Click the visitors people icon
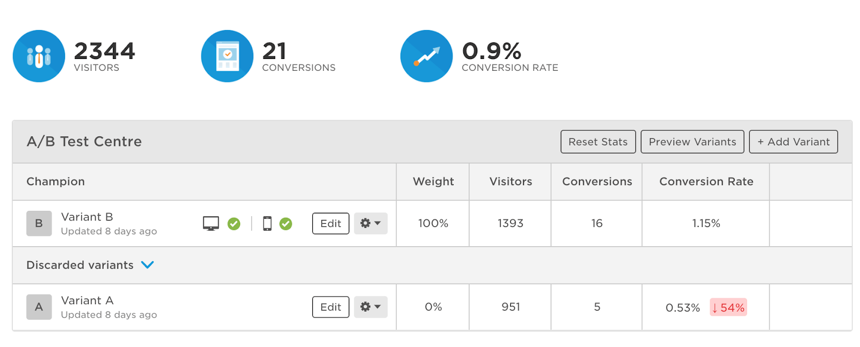860x347 pixels. click(x=39, y=56)
